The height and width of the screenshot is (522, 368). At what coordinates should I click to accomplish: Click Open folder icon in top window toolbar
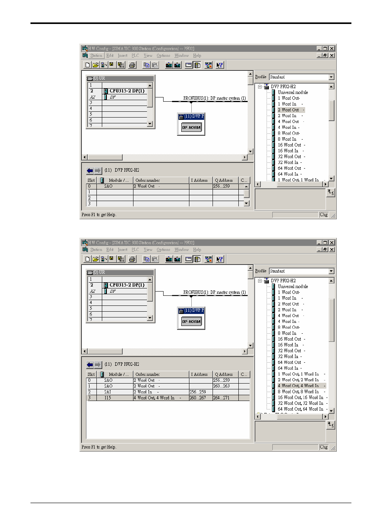[x=95, y=65]
